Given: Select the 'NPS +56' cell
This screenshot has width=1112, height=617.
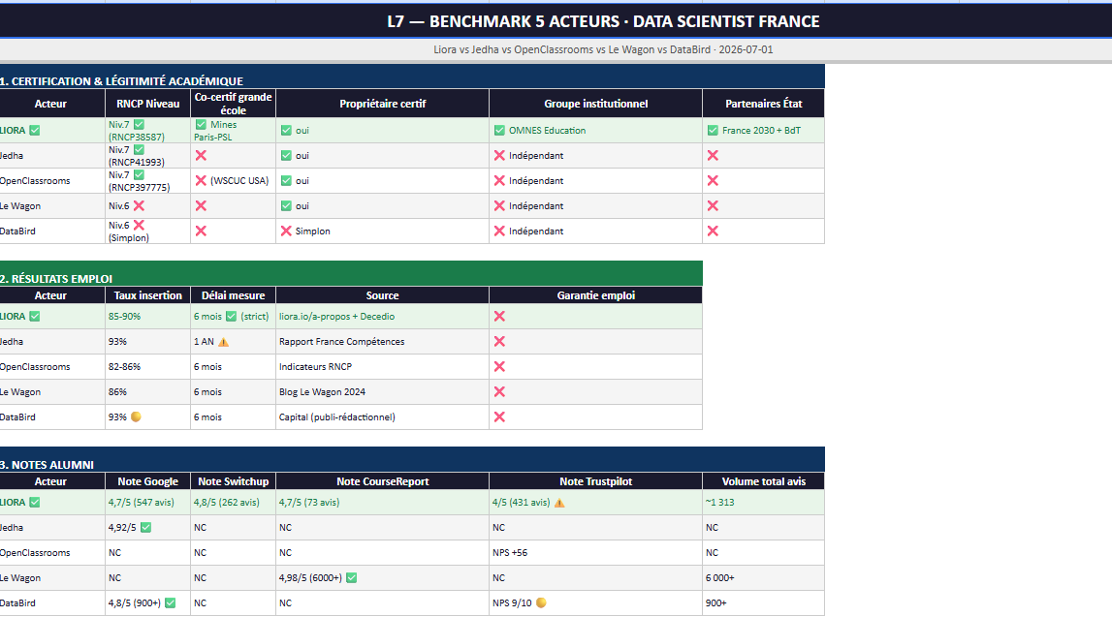Looking at the screenshot, I should point(595,552).
